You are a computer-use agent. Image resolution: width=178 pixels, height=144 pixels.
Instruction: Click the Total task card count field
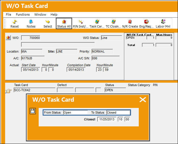148,45
